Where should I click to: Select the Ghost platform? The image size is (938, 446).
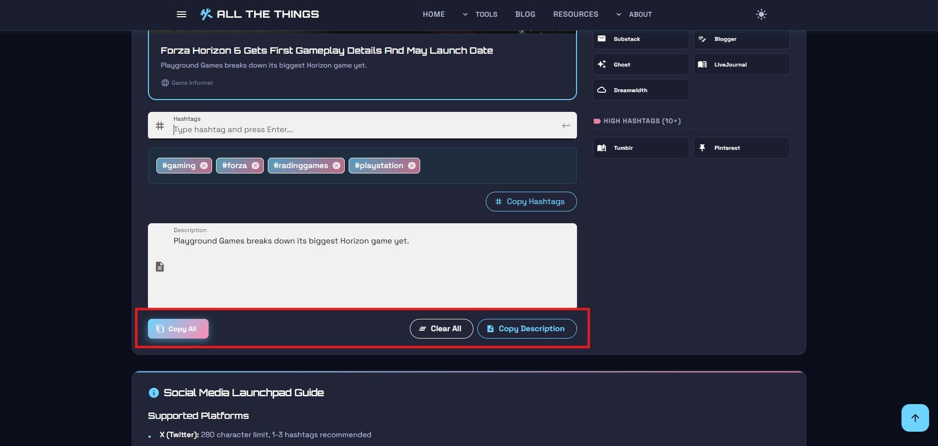640,64
